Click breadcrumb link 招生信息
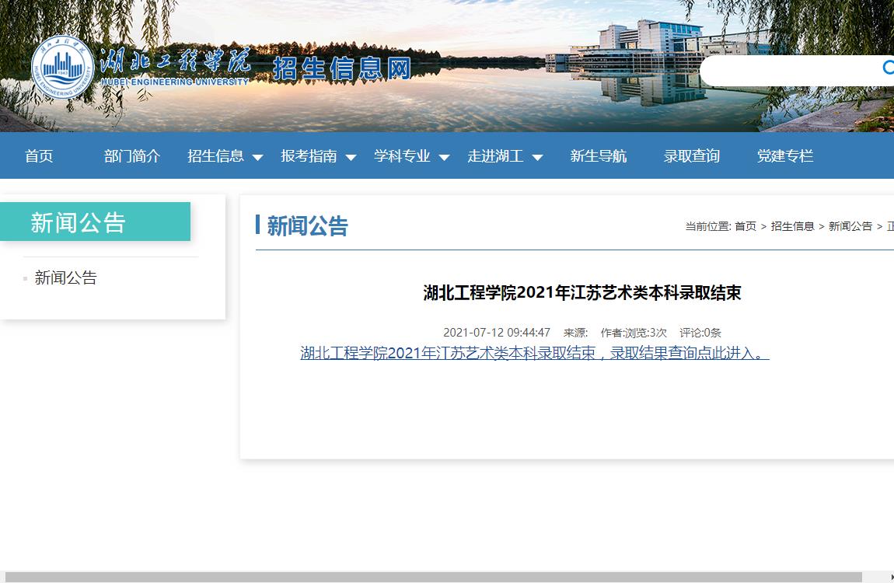Viewport: 894px width, 583px height. coord(792,226)
